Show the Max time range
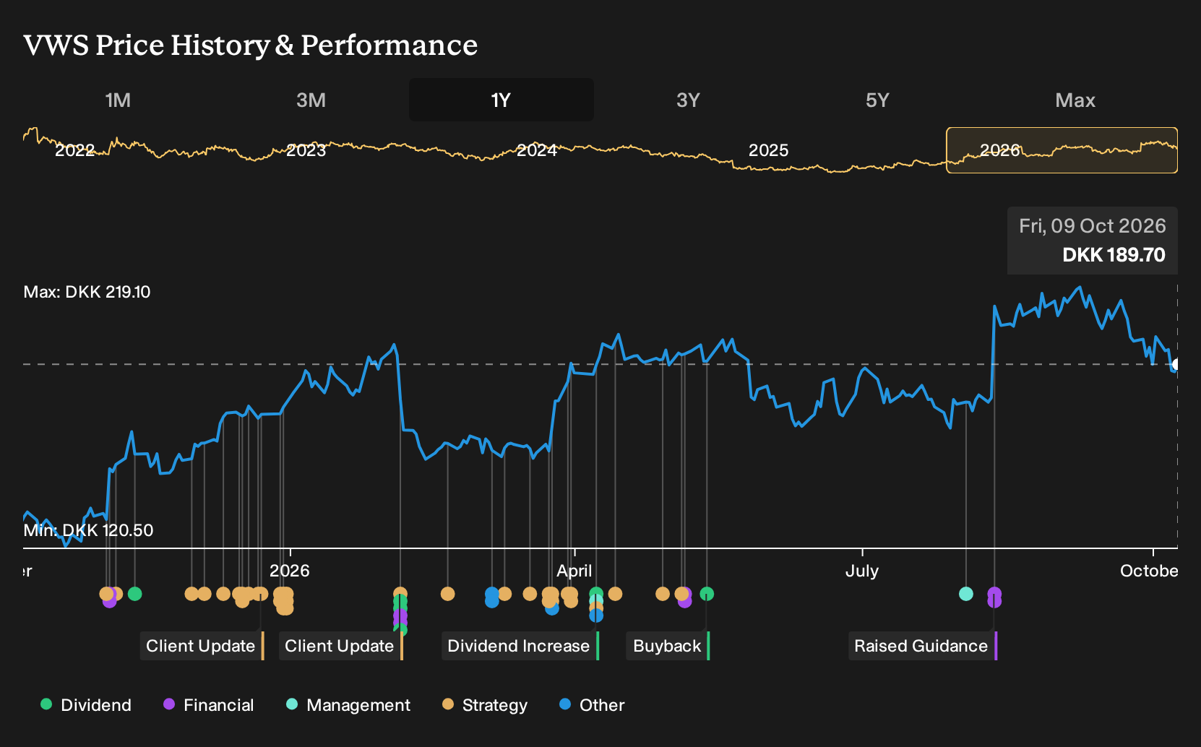The image size is (1201, 747). coord(1075,100)
